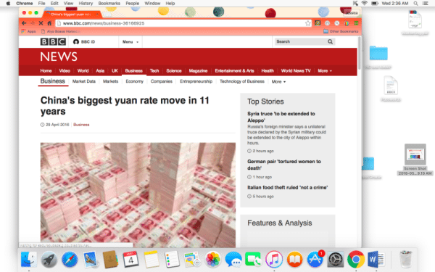The image size is (435, 272).
Task: Select the Tech news tab
Action: tap(154, 71)
